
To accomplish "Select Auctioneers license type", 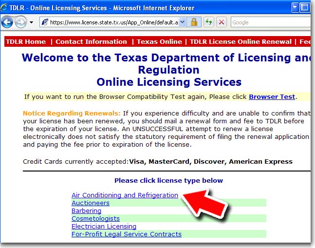I will click(x=91, y=203).
